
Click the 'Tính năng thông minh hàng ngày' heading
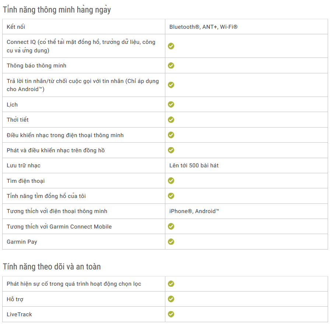click(x=57, y=10)
